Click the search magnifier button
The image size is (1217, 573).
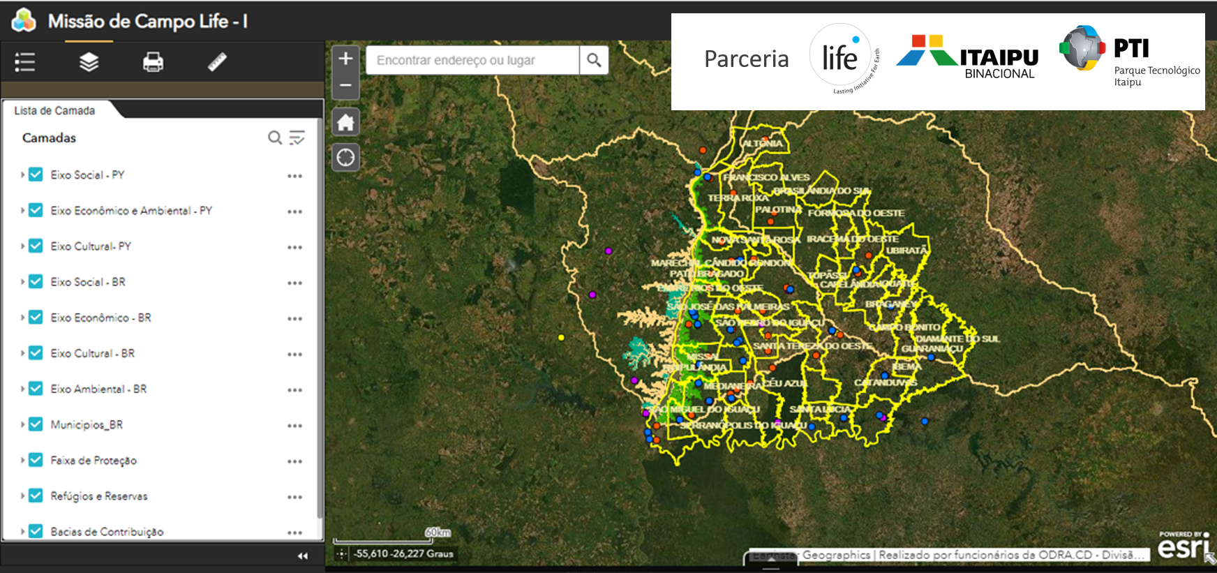tap(594, 60)
